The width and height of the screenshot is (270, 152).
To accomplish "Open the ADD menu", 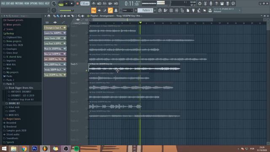I will [12, 3].
